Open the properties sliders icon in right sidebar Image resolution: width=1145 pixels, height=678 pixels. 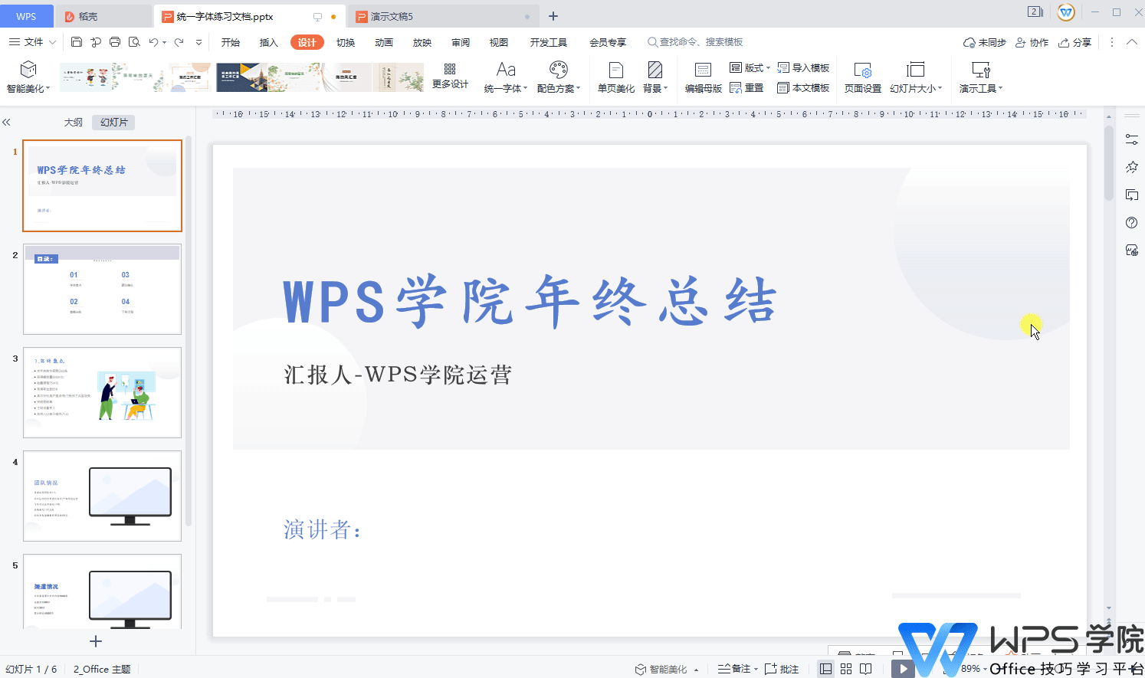pos(1132,139)
